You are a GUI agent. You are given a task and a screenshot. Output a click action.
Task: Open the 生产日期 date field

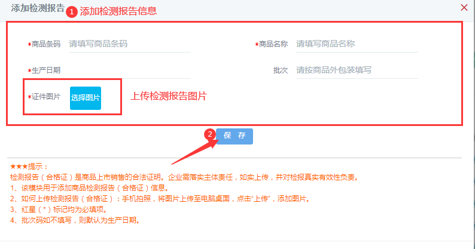coord(130,70)
